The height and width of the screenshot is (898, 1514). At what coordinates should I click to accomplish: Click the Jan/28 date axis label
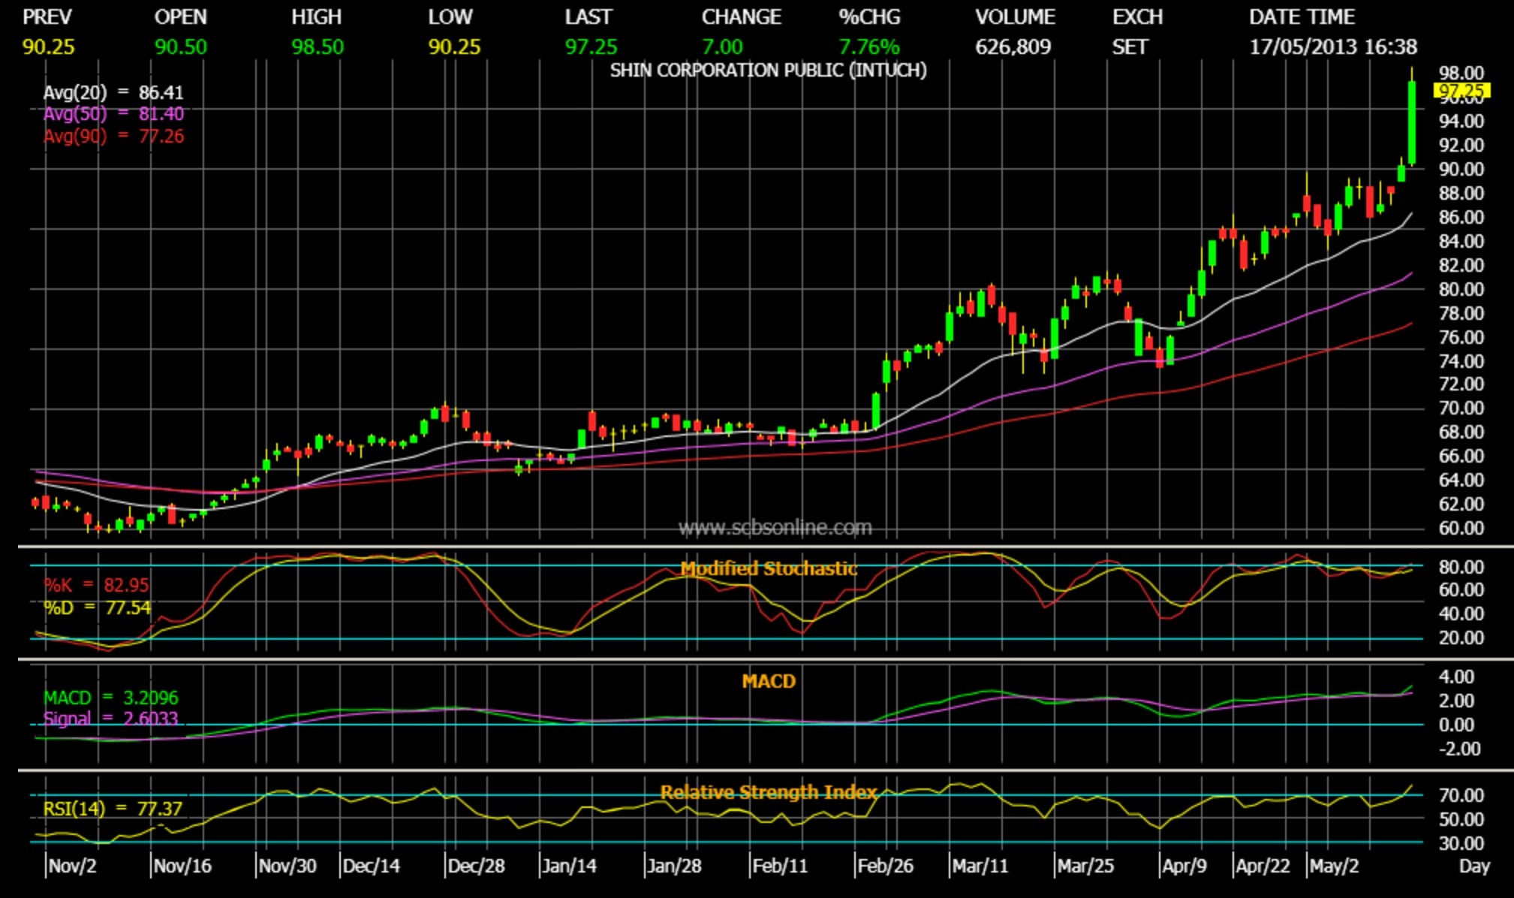(x=675, y=866)
